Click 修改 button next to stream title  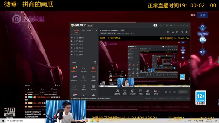123,30
